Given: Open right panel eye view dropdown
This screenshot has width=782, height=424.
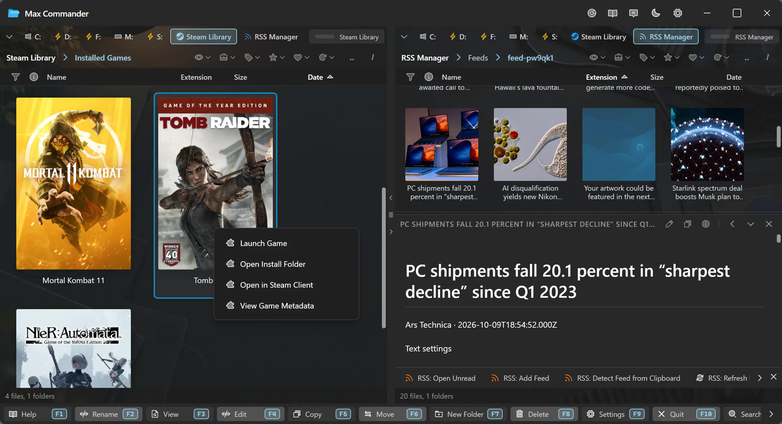Looking at the screenshot, I should [597, 58].
